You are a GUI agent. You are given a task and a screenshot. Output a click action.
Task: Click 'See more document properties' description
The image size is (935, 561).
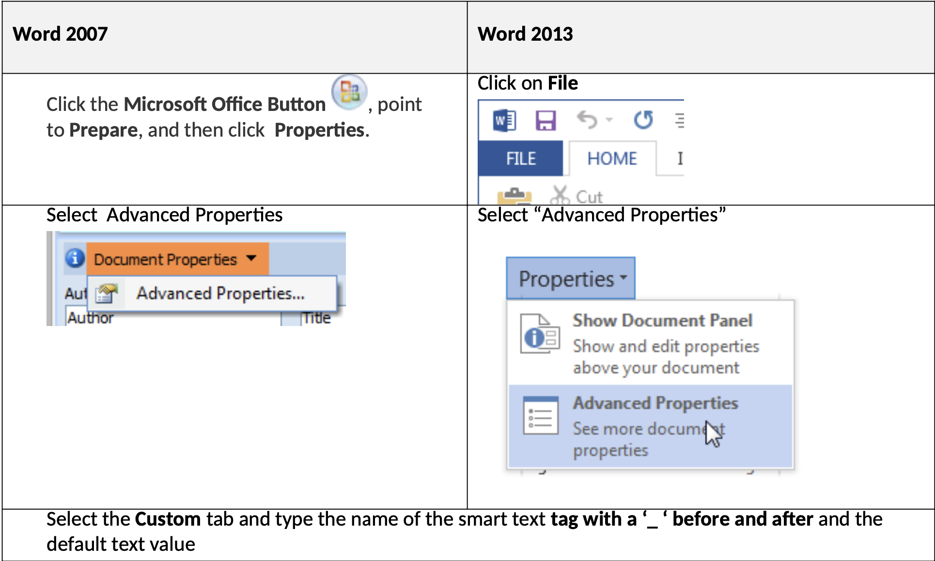pos(649,439)
